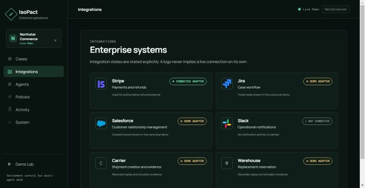Click the Warehouse Demo Adapter badge

317,161
